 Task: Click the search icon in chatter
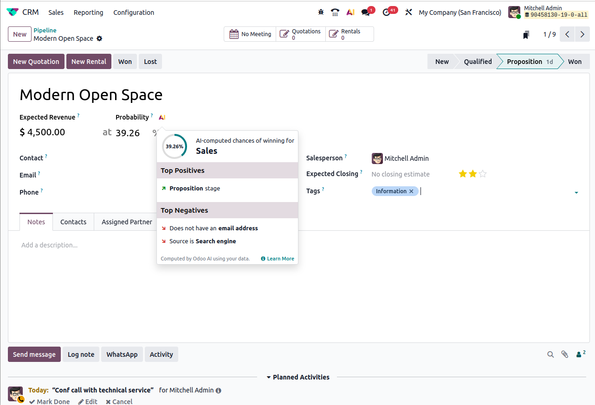tap(550, 354)
